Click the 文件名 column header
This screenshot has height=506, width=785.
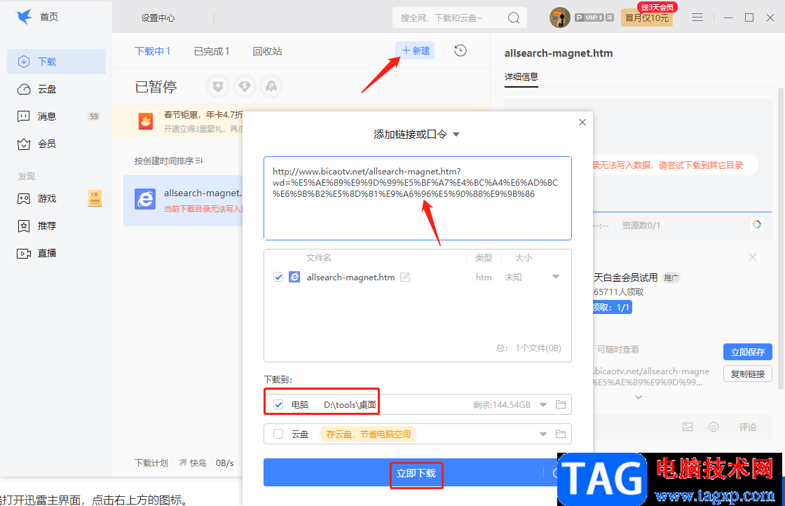pos(319,258)
